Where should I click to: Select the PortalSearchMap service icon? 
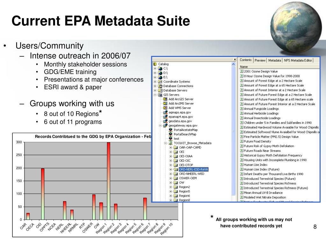coord(171,134)
